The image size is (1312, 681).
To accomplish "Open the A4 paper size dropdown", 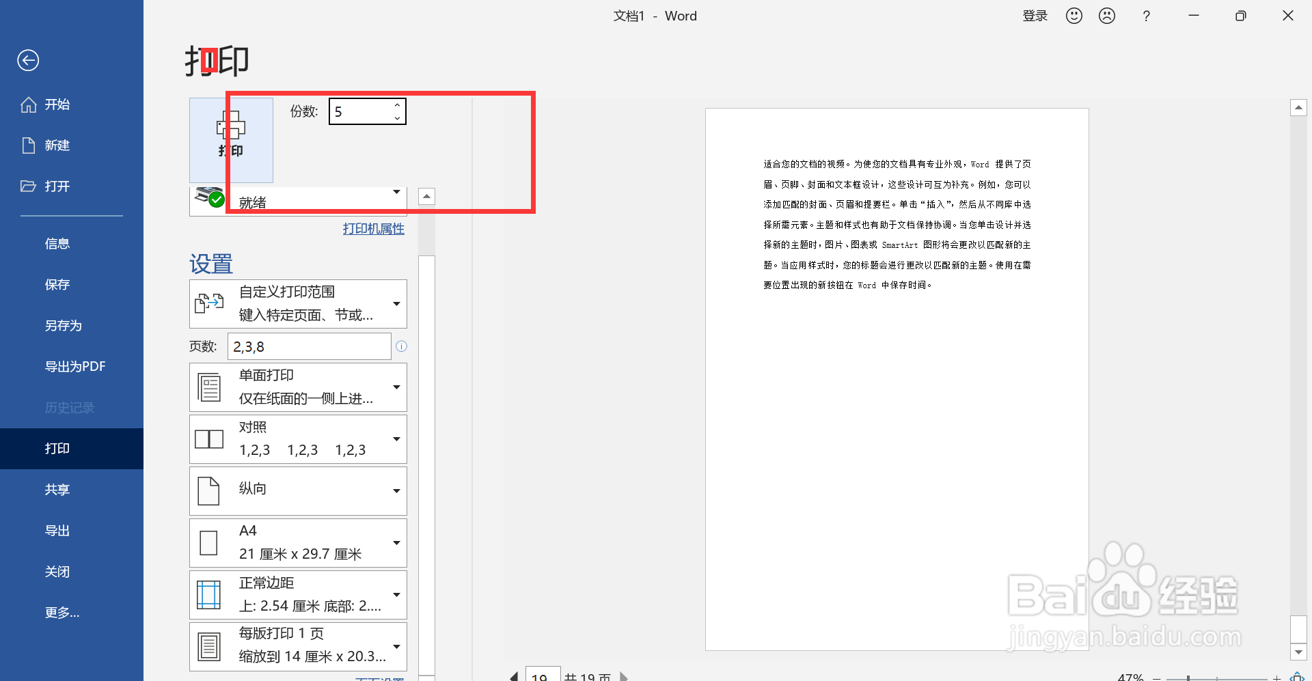I will (x=298, y=543).
